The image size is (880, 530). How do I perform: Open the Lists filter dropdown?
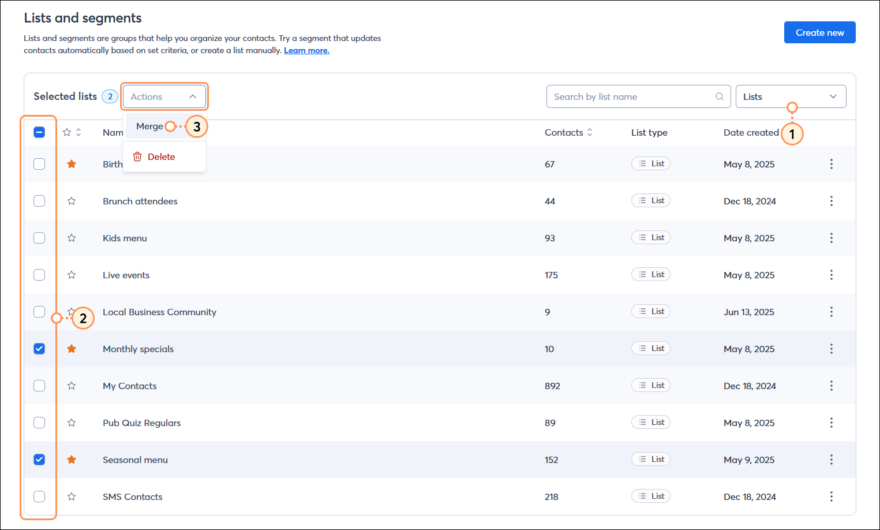pyautogui.click(x=791, y=96)
